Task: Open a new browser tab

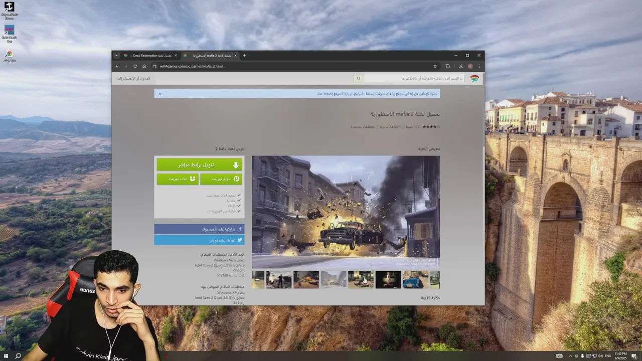Action: (x=244, y=56)
